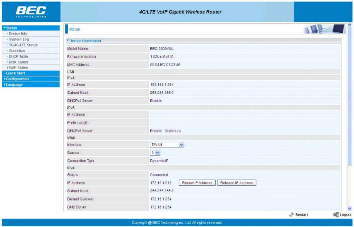The width and height of the screenshot is (354, 227).
Task: Click the DHCPv6 Server Enable Stateless value
Action: [x=165, y=131]
